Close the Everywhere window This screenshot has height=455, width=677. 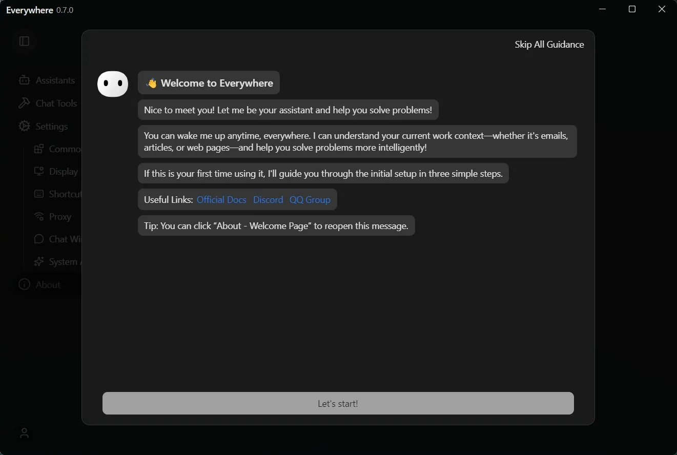(662, 9)
